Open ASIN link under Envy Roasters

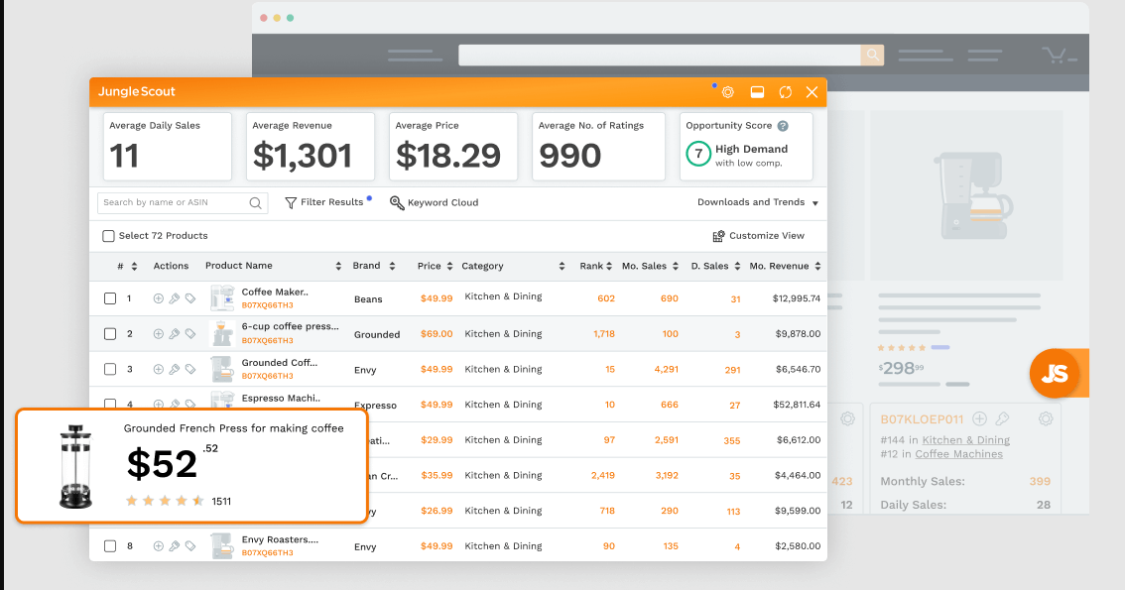pos(267,553)
